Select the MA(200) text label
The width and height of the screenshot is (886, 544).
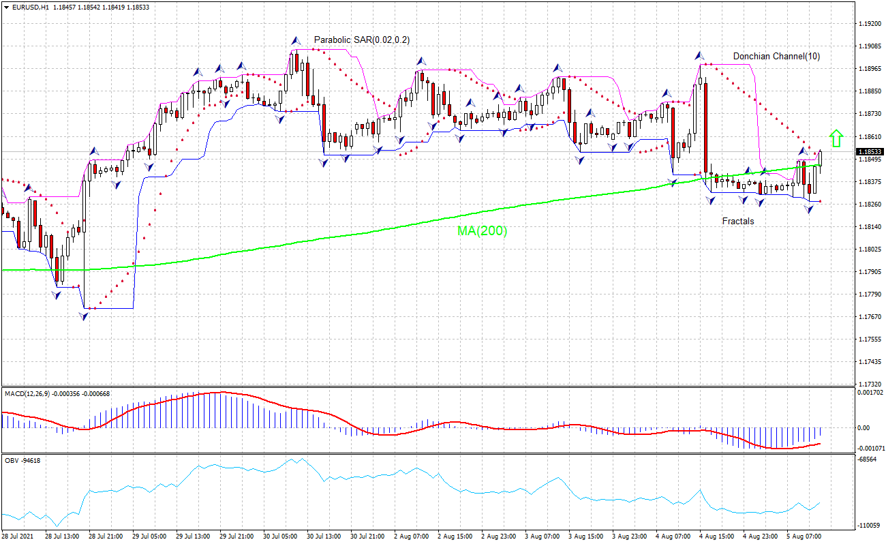pos(481,232)
